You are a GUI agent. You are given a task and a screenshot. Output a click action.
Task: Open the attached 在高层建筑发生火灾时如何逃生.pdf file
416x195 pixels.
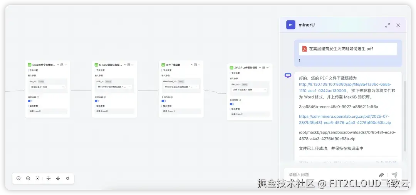pyautogui.click(x=348, y=49)
